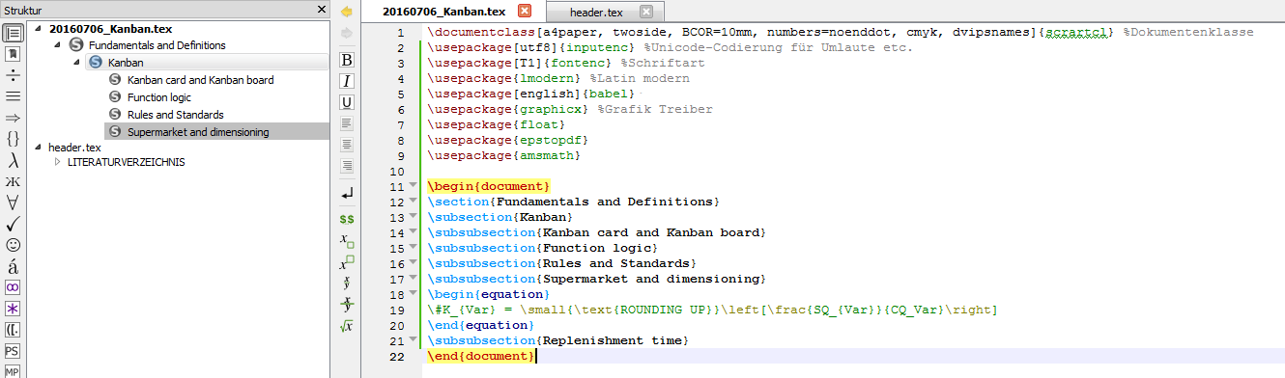This screenshot has height=378, width=1285.
Task: Apply italic formatting with I icon
Action: pyautogui.click(x=347, y=81)
